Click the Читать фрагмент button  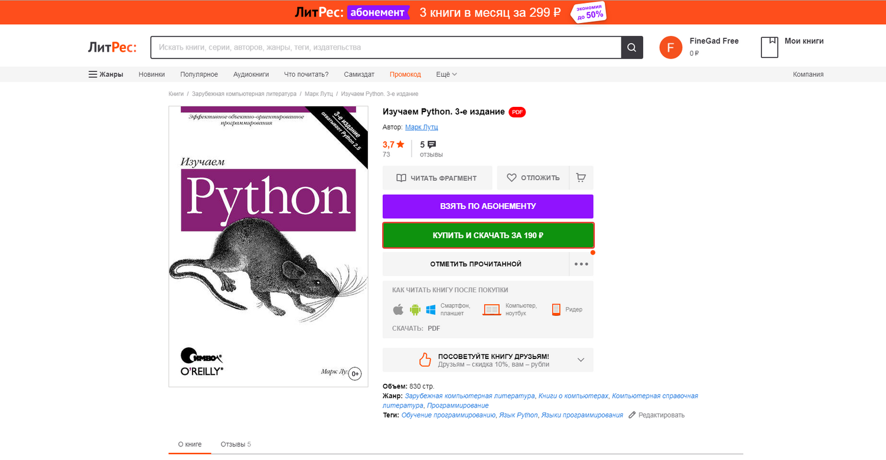(x=437, y=178)
